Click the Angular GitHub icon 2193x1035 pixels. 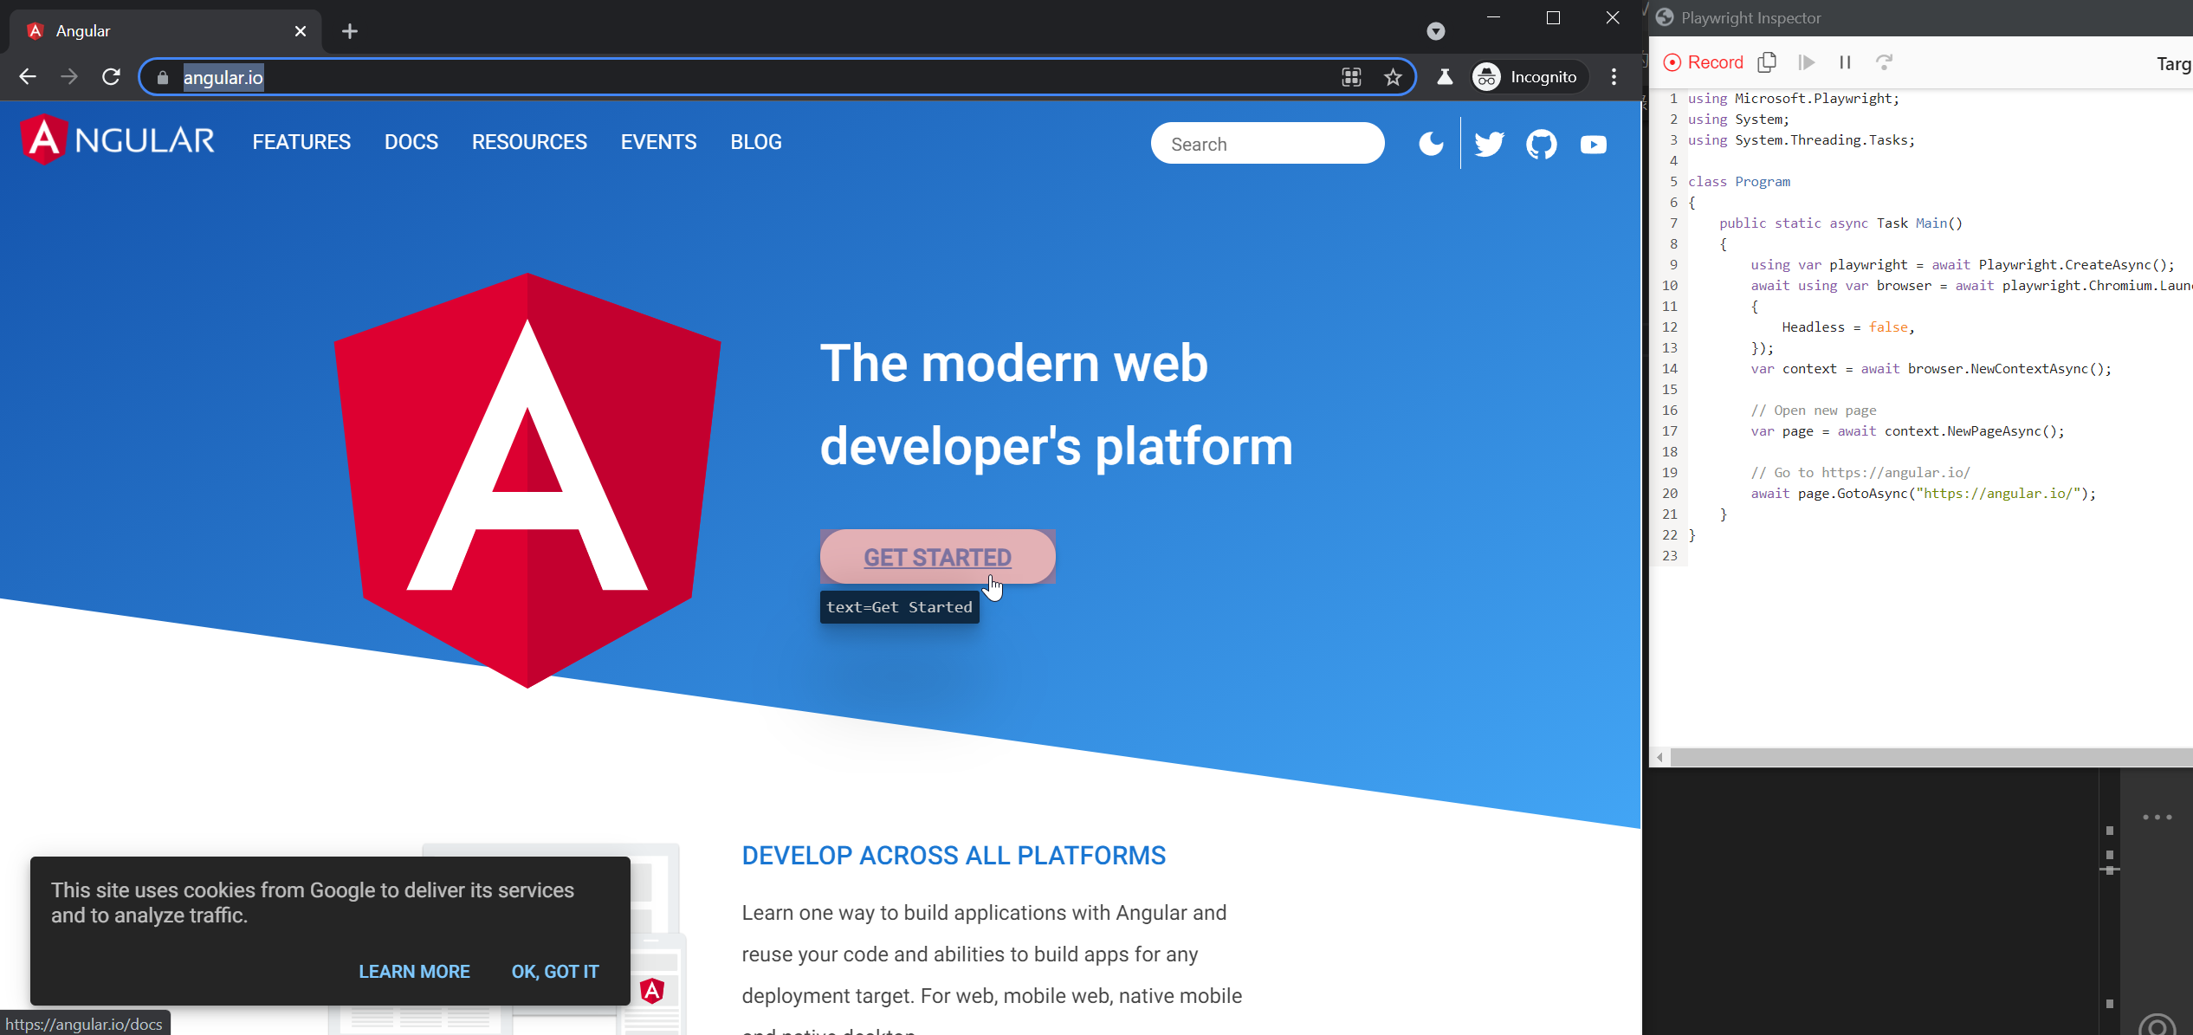1542,144
